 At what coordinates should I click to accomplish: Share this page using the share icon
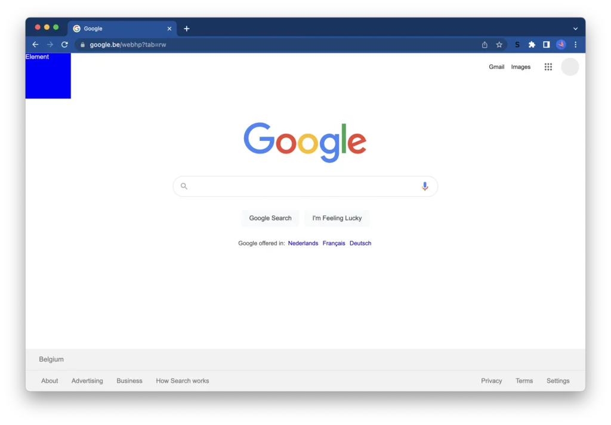[x=485, y=44]
